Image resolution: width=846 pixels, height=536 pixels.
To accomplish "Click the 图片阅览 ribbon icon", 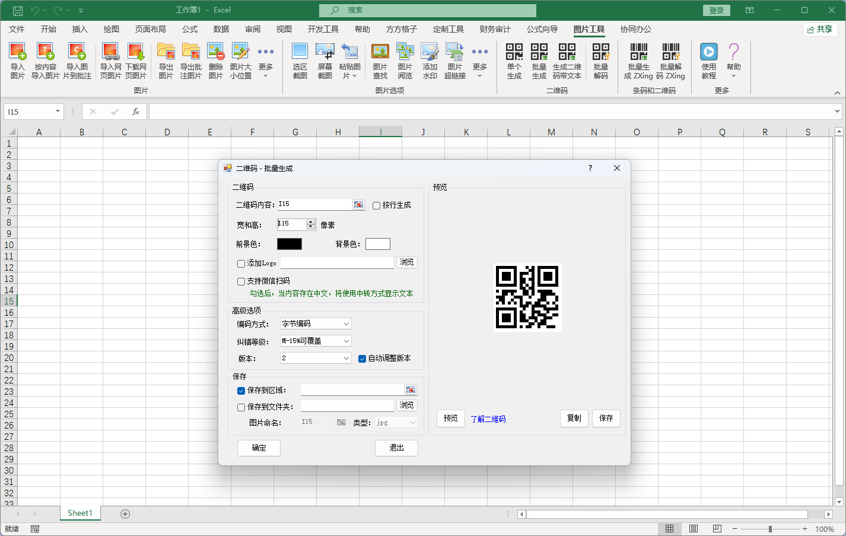I will [405, 61].
